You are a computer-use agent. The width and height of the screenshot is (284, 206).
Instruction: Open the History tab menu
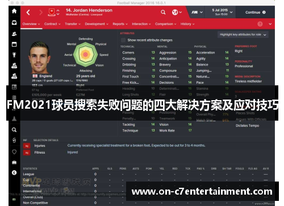[187, 24]
